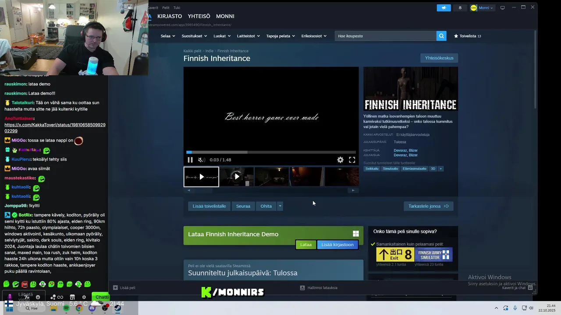This screenshot has height=315, width=561.
Task: Toggle trailer fullscreen mode
Action: (x=352, y=160)
